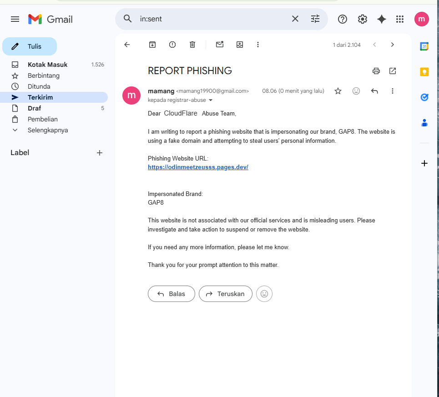Screen dimensions: 439x397
Task: Open the account avatar in header
Action: pos(421,19)
